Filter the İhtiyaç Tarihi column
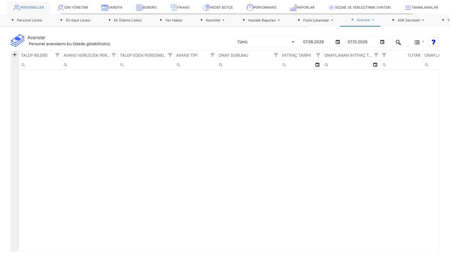 pos(318,55)
